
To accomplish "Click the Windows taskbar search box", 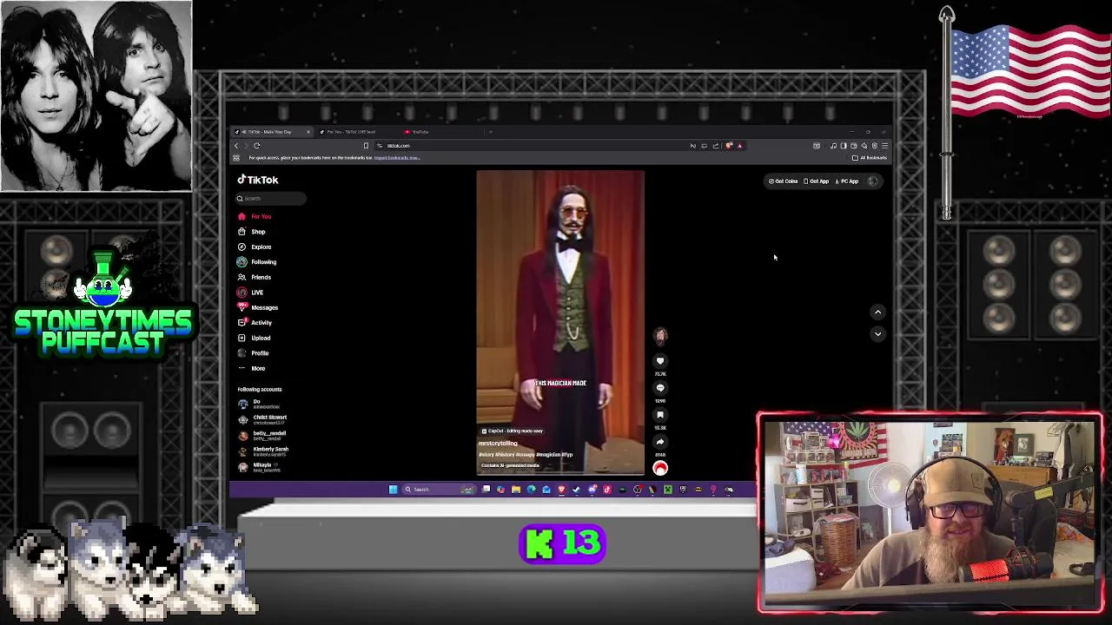I will 440,490.
